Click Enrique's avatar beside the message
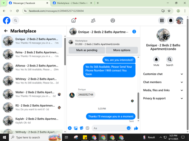 coord(72,95)
